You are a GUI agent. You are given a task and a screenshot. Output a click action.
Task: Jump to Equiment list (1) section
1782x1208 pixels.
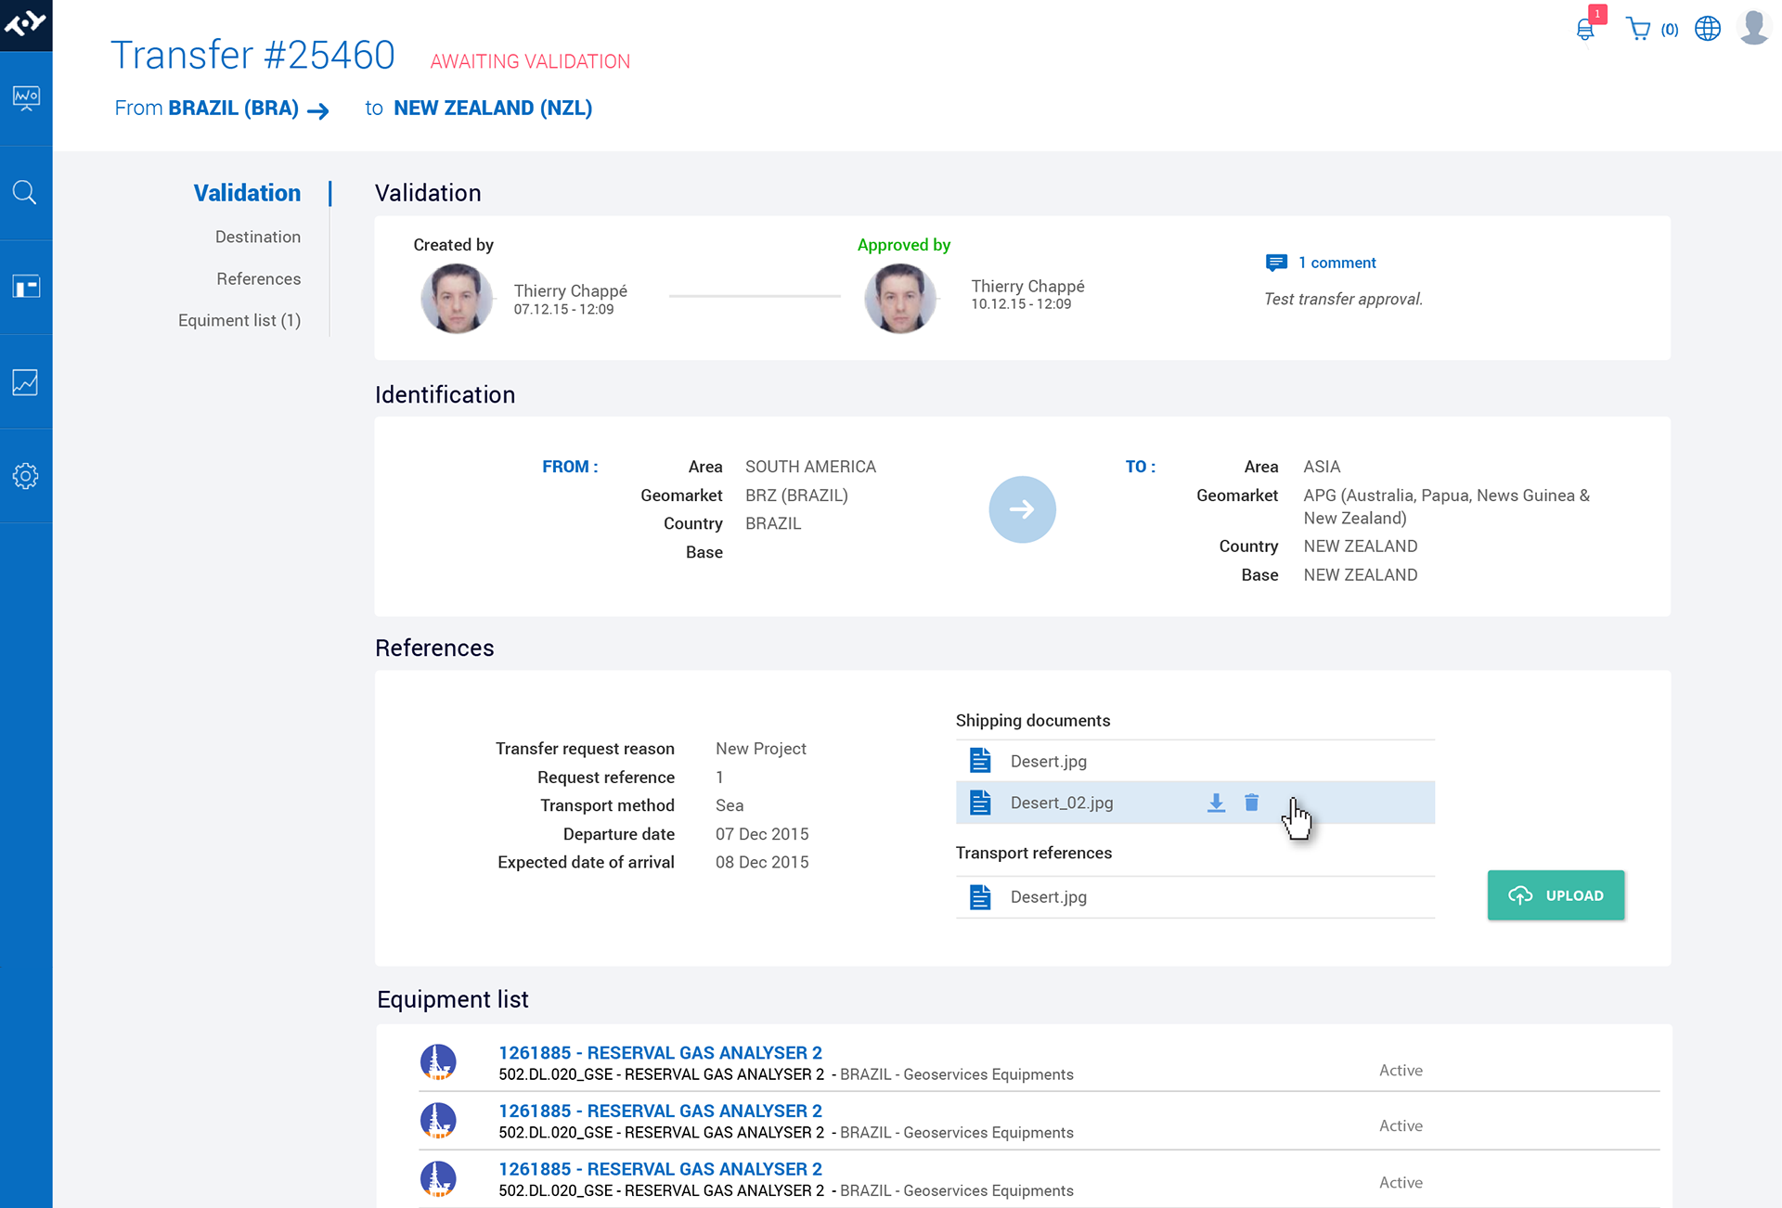tap(239, 320)
